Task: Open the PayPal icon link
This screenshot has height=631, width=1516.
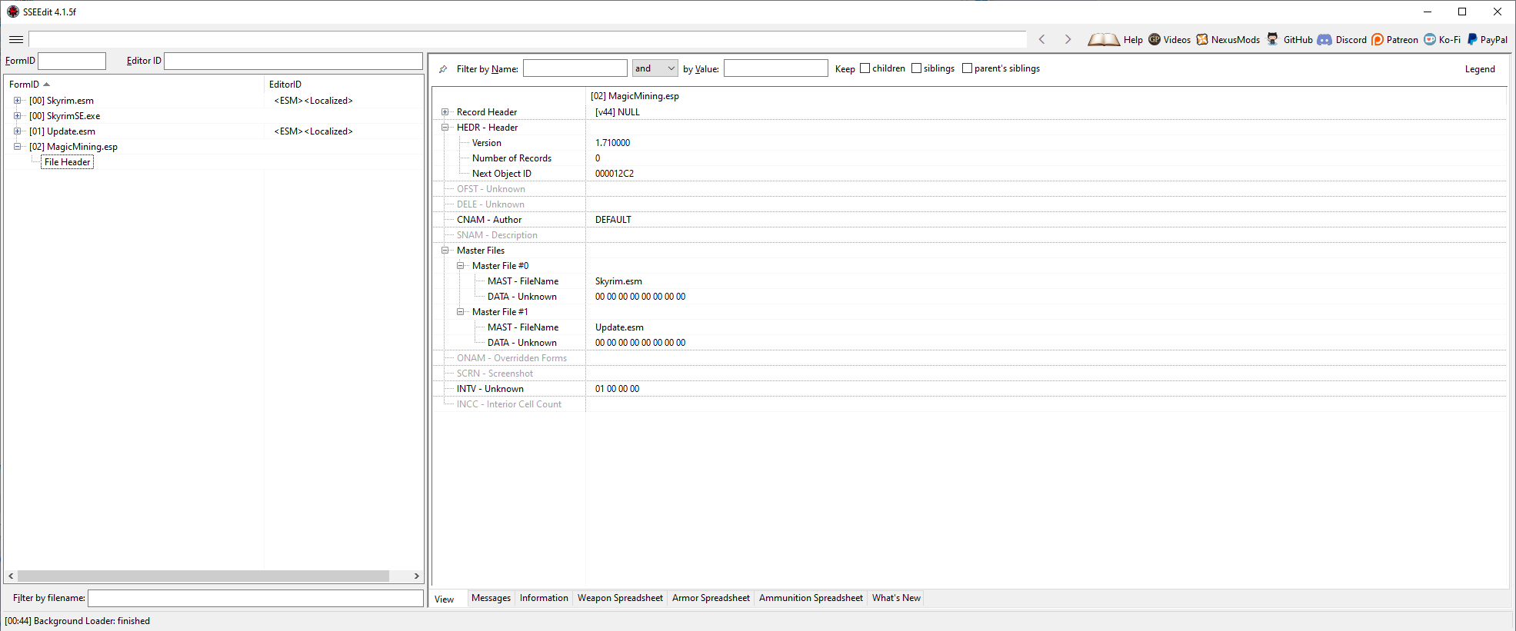Action: pyautogui.click(x=1472, y=39)
